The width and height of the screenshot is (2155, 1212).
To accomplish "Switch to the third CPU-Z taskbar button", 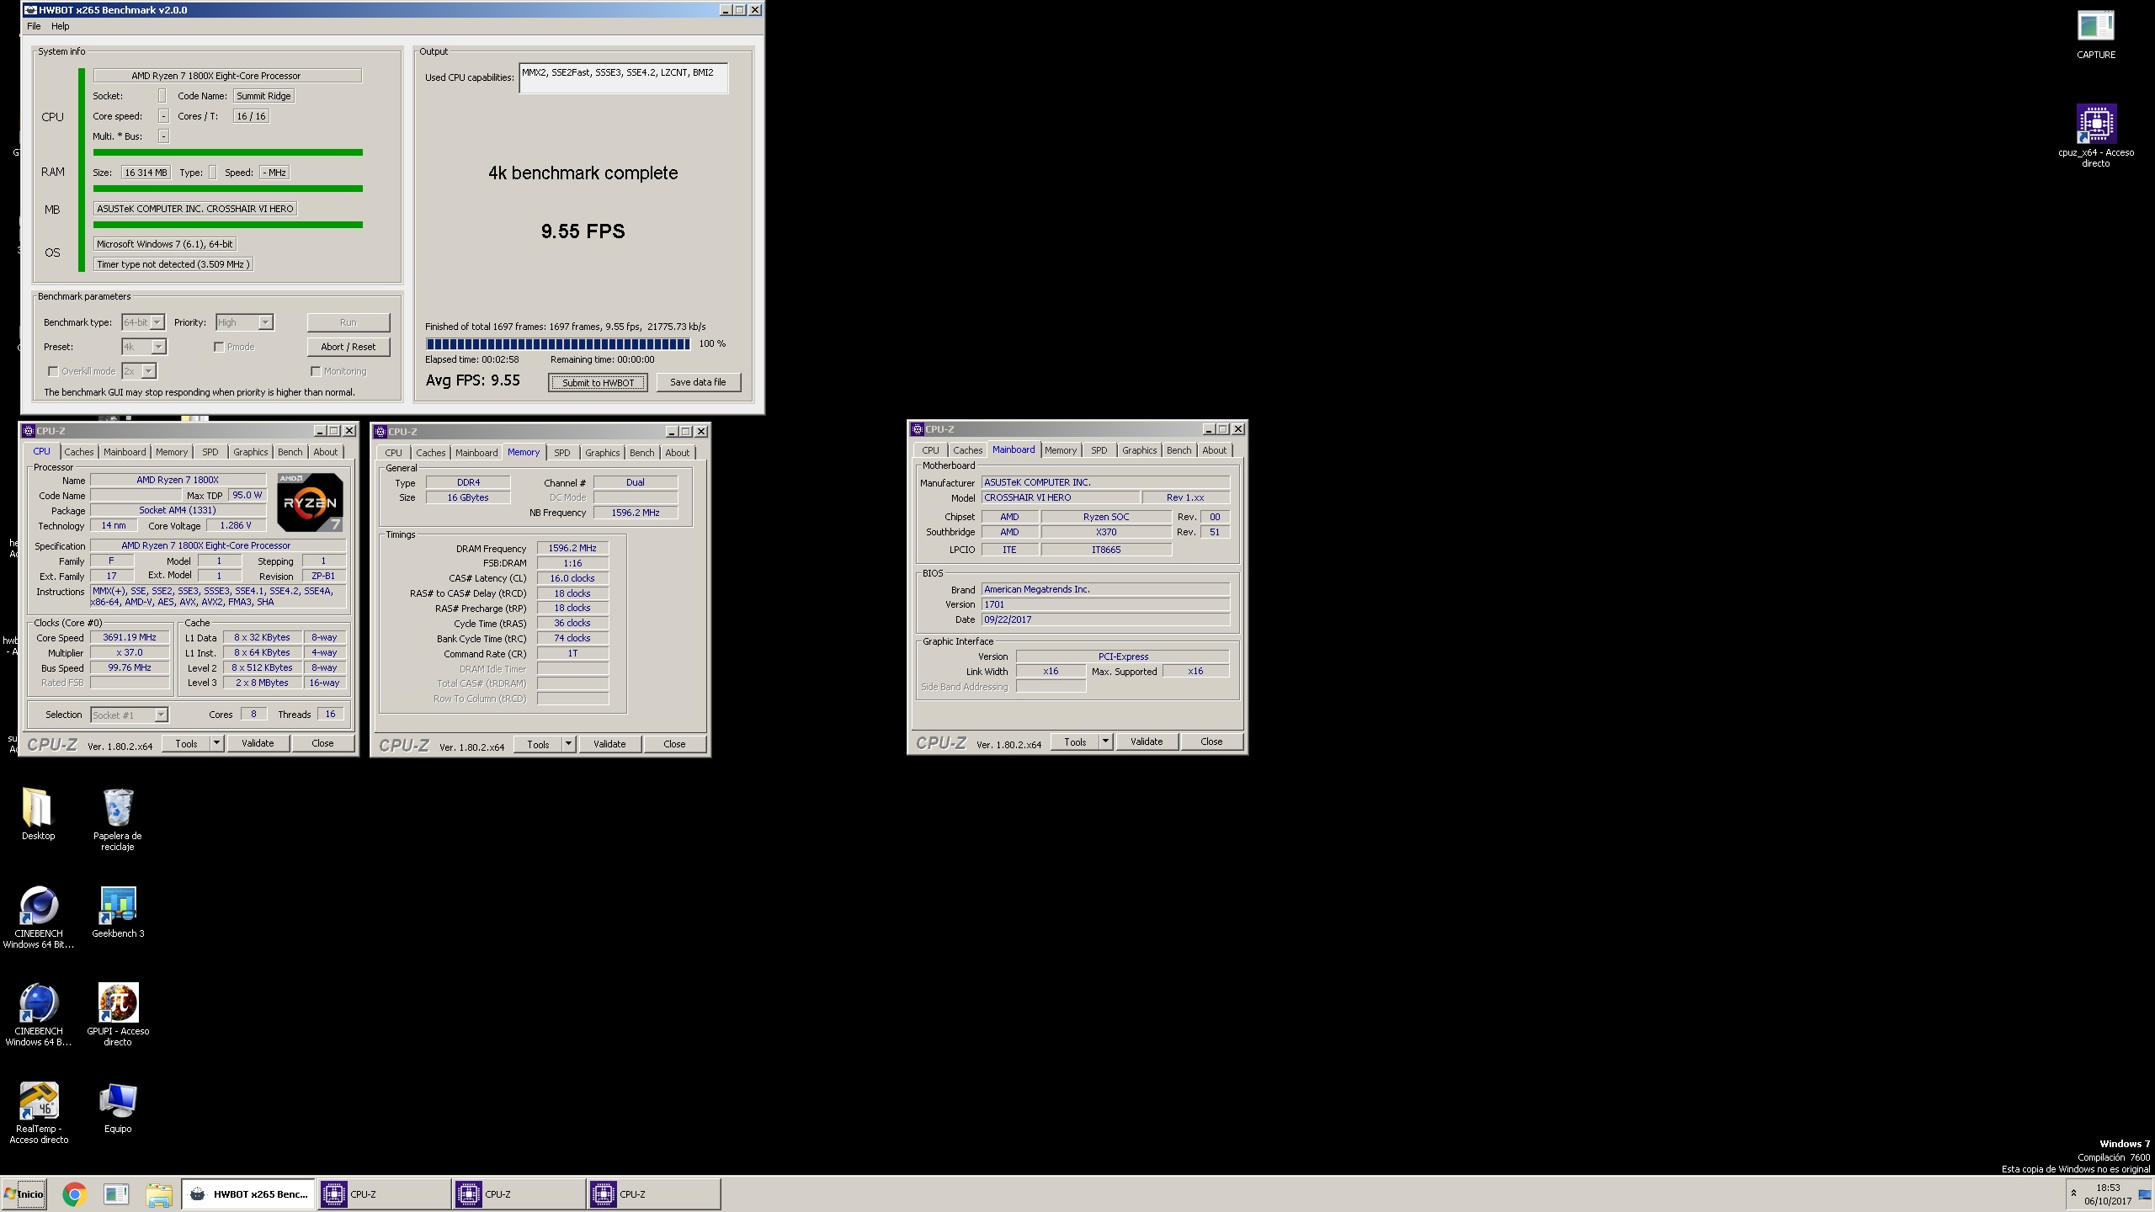I will click(x=653, y=1193).
